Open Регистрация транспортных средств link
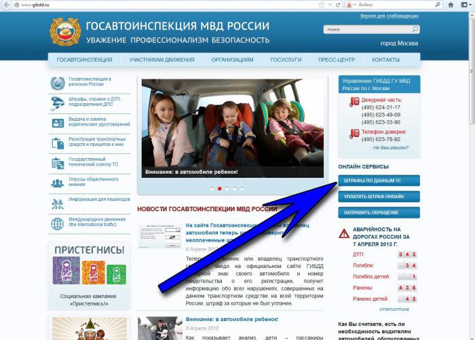 [x=97, y=142]
